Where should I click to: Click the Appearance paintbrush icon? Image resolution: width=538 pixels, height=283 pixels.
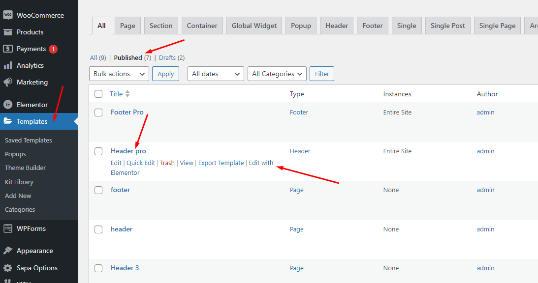pyautogui.click(x=8, y=251)
